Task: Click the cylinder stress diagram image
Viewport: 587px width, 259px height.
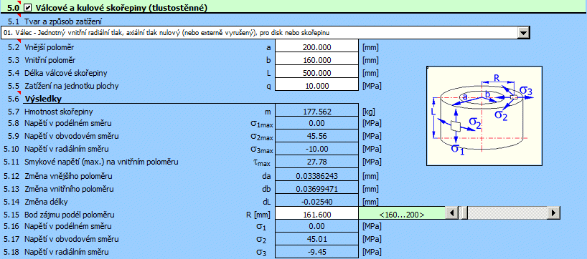Action: 484,115
